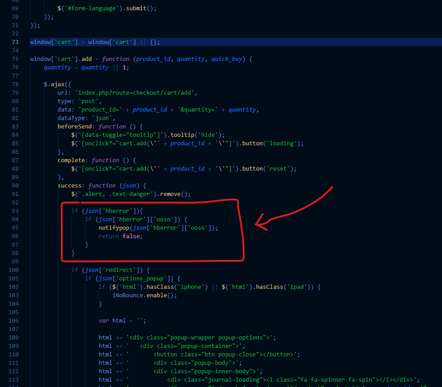
Task: Click line number 69 in the gutter
Action: (x=15, y=8)
